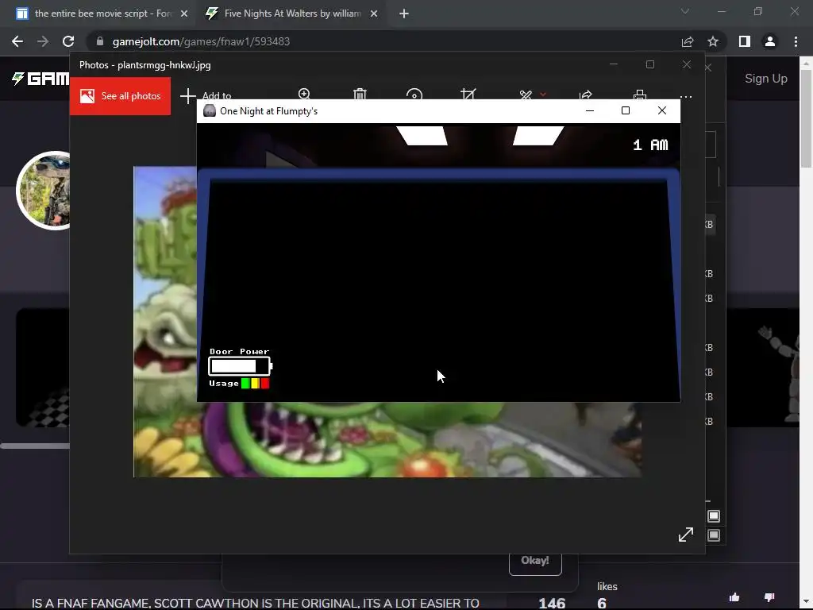Screen dimensions: 813x610
Task: Click Add to in the Photos toolbar
Action: point(206,96)
